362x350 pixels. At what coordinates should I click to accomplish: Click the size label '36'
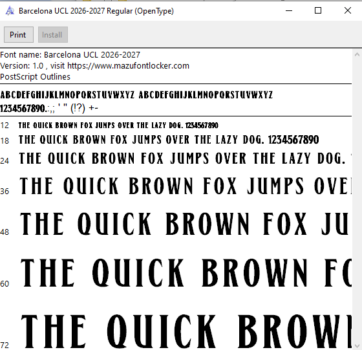coord(5,191)
